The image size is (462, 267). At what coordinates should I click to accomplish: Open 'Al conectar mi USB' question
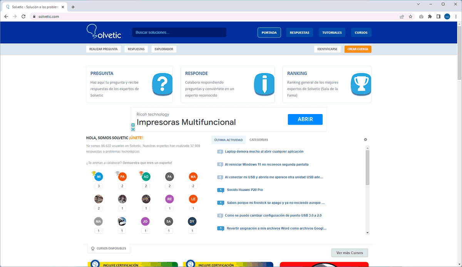tap(274, 177)
